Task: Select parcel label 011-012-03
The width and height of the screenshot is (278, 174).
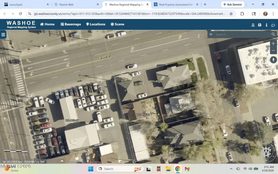Action: tap(157, 81)
